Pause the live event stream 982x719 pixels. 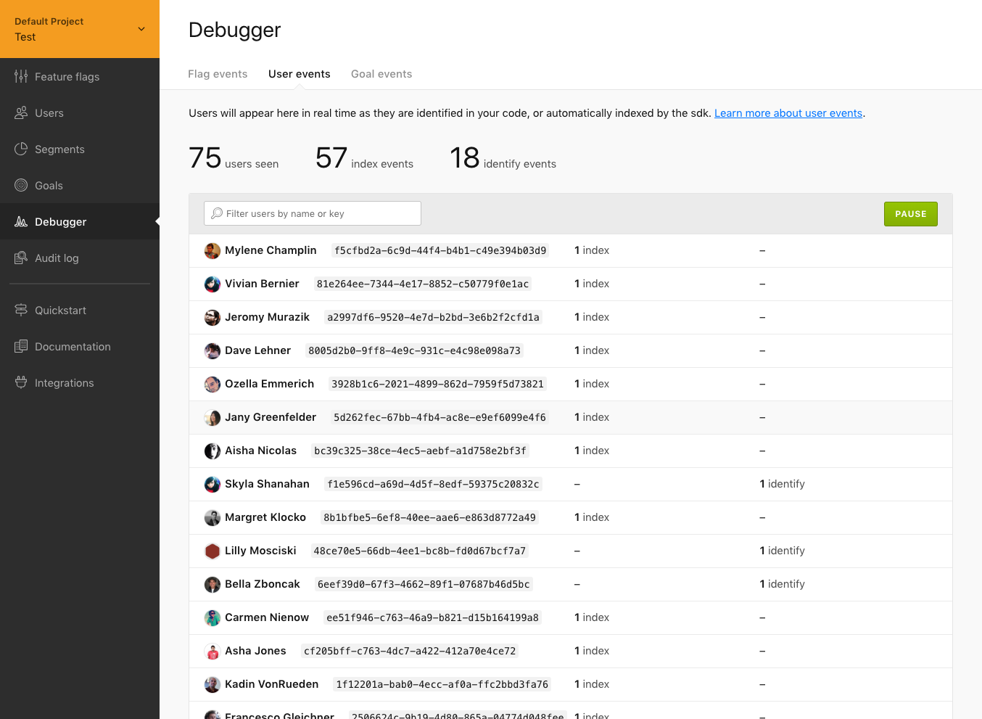(910, 214)
